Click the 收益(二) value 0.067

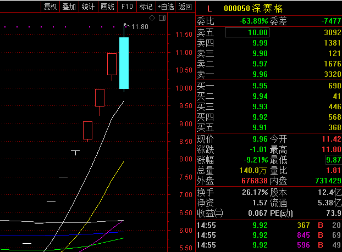pyautogui.click(x=257, y=213)
